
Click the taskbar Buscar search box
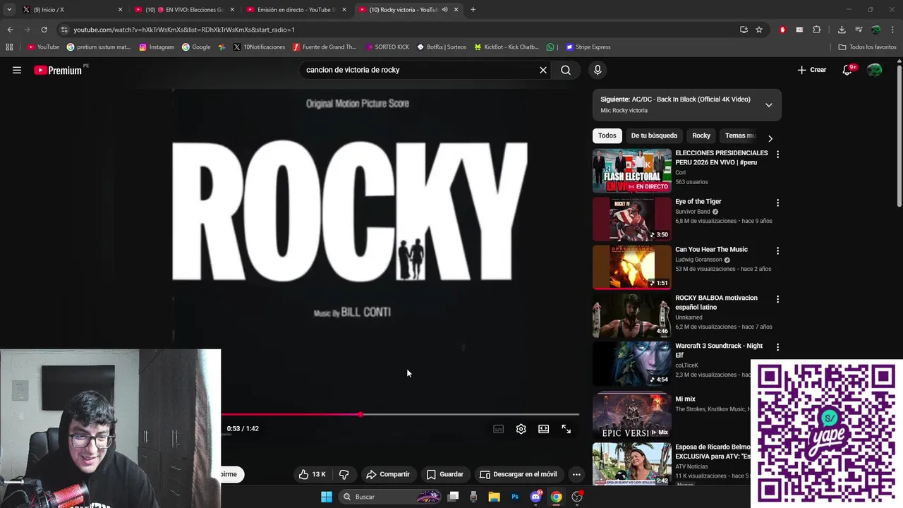pos(390,497)
